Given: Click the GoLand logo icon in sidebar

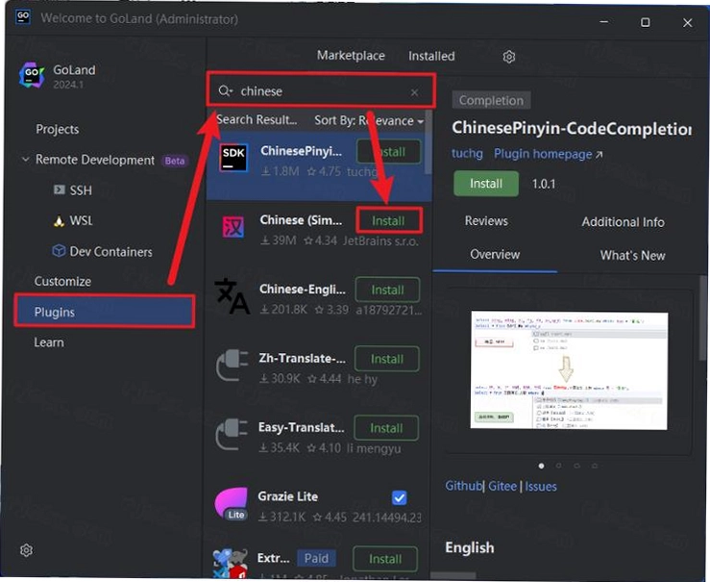Looking at the screenshot, I should (32, 75).
